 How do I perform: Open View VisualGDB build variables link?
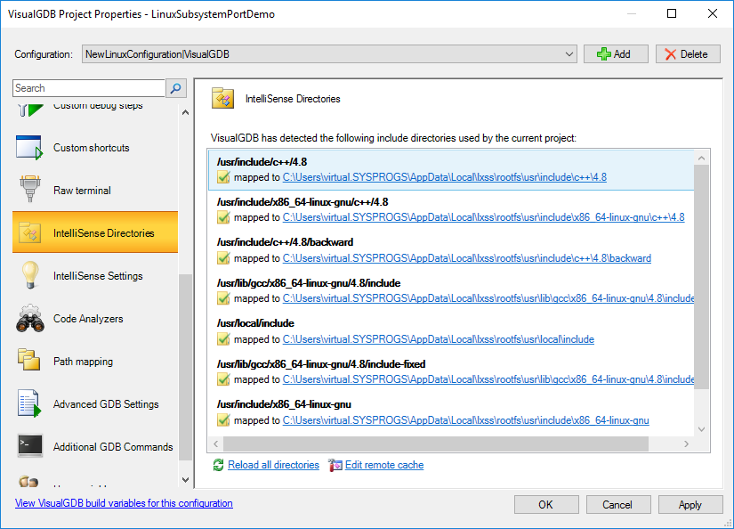[124, 503]
